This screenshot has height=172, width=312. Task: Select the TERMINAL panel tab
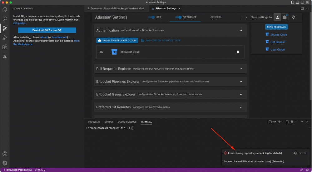point(146,122)
